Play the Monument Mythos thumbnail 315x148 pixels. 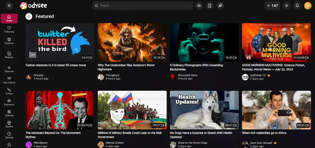(x=60, y=110)
